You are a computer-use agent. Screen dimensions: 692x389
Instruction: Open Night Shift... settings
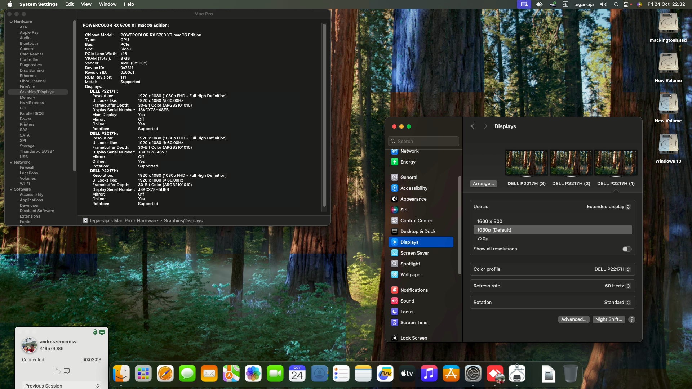tap(609, 319)
